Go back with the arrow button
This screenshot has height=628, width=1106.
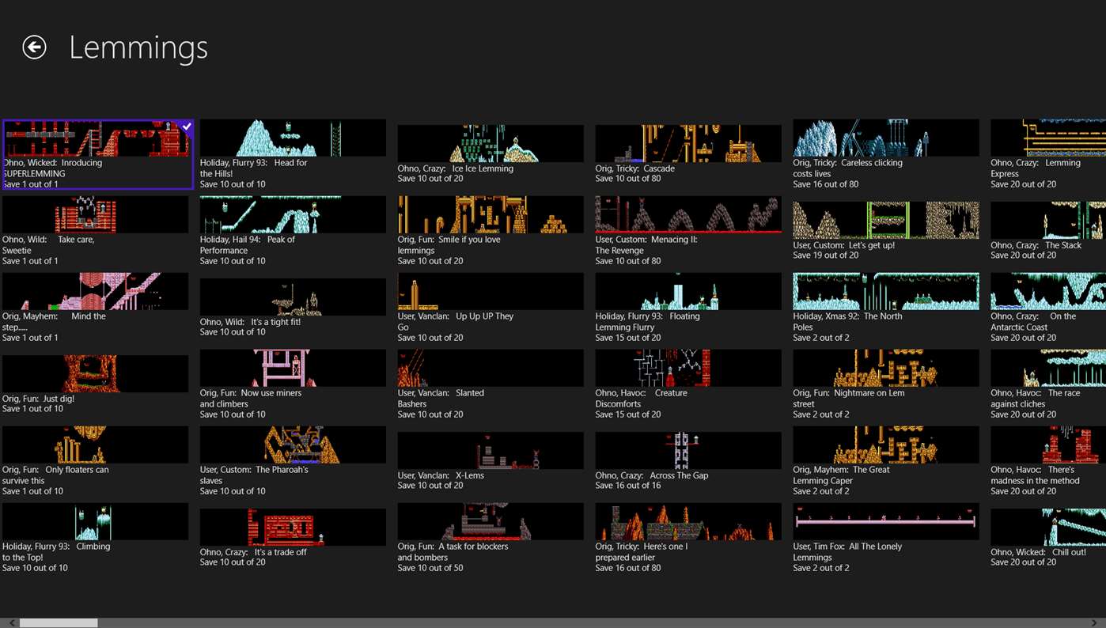(34, 47)
